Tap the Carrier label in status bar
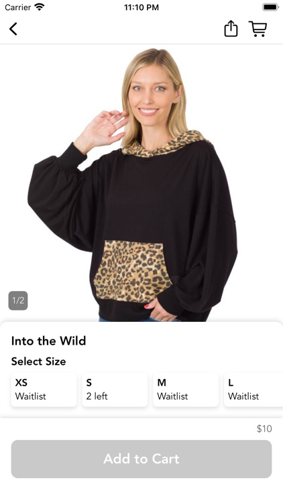 [18, 7]
